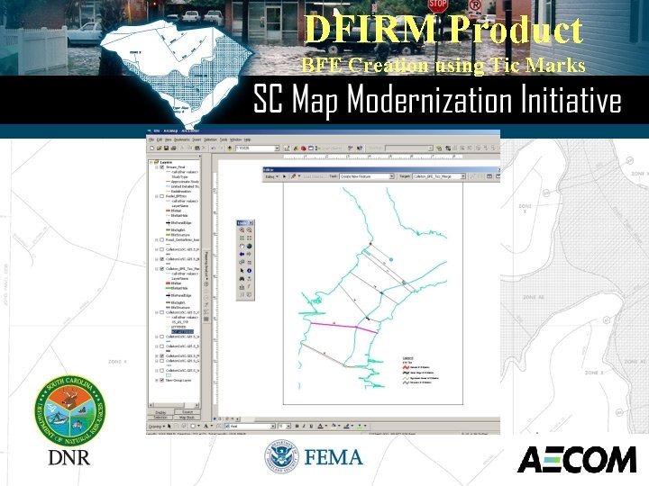Toggle Colleton_BFE_Tics layer checkbox
Image resolution: width=649 pixels, height=486 pixels.
click(x=162, y=268)
